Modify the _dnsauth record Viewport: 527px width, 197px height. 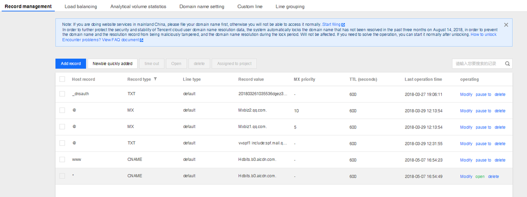pos(466,94)
